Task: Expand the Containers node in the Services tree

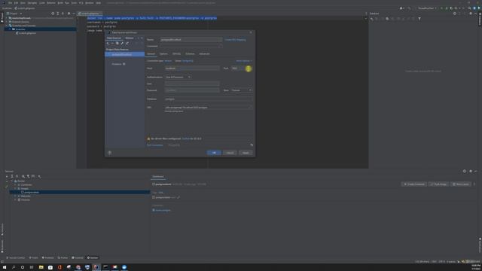Action: click(x=15, y=185)
